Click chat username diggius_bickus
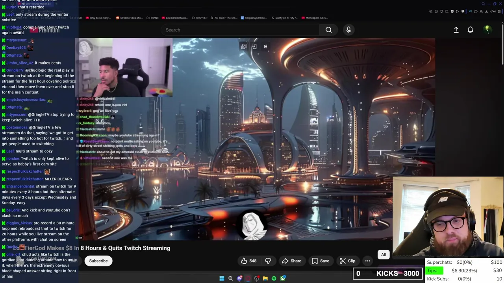The image size is (504, 283). click(x=19, y=223)
